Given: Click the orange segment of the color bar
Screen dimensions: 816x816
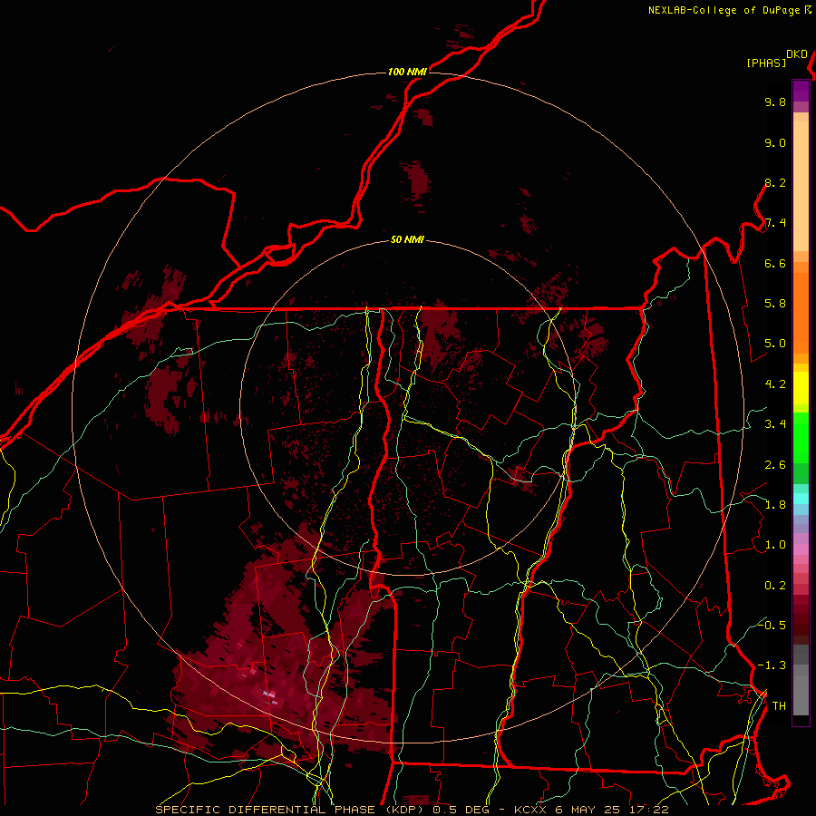Looking at the screenshot, I should pos(801,313).
